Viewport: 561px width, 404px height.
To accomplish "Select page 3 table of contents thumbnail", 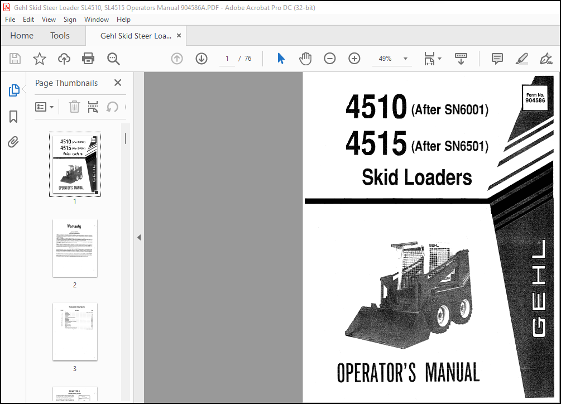I will (x=75, y=332).
